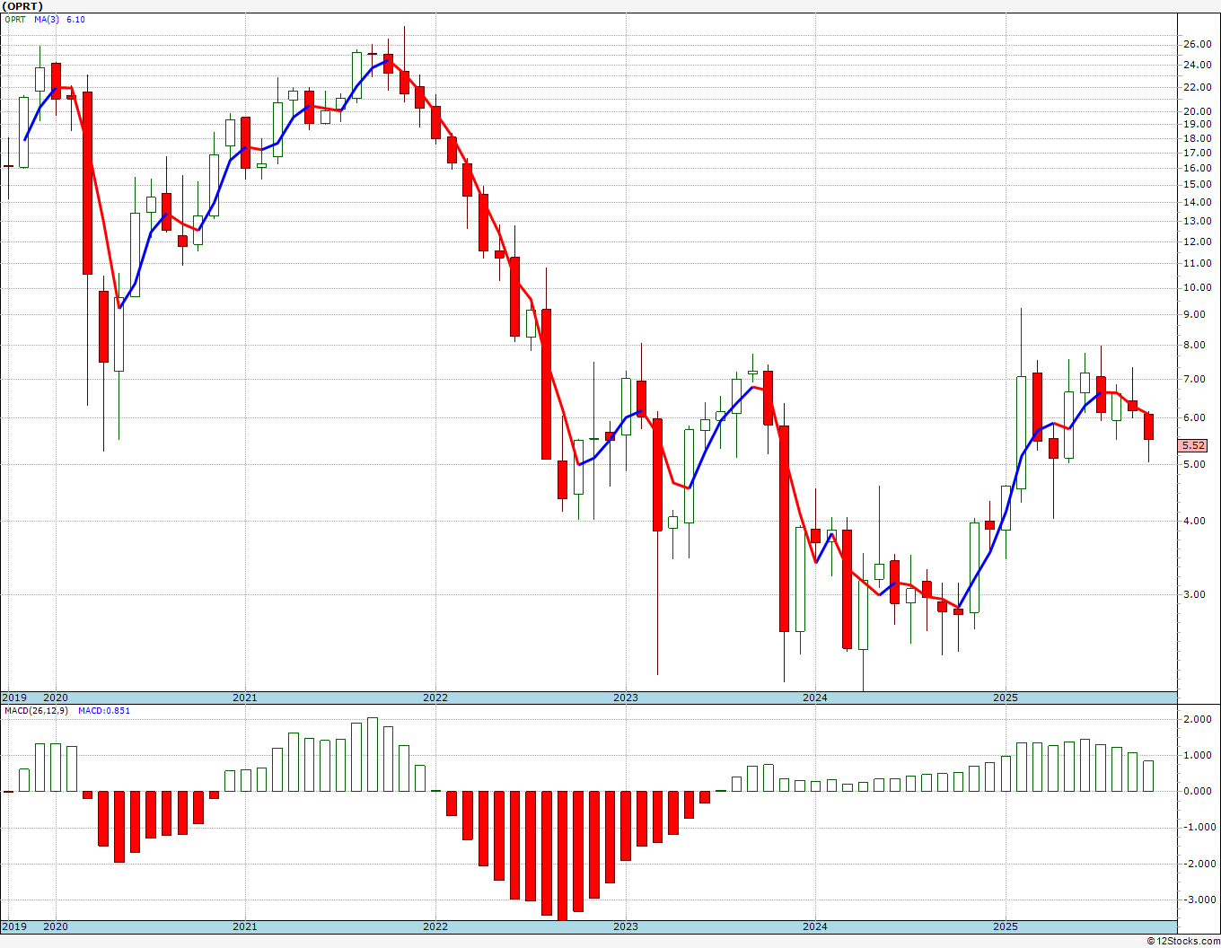This screenshot has width=1221, height=948.
Task: Click the (OPRT) chart title
Action: (x=22, y=6)
